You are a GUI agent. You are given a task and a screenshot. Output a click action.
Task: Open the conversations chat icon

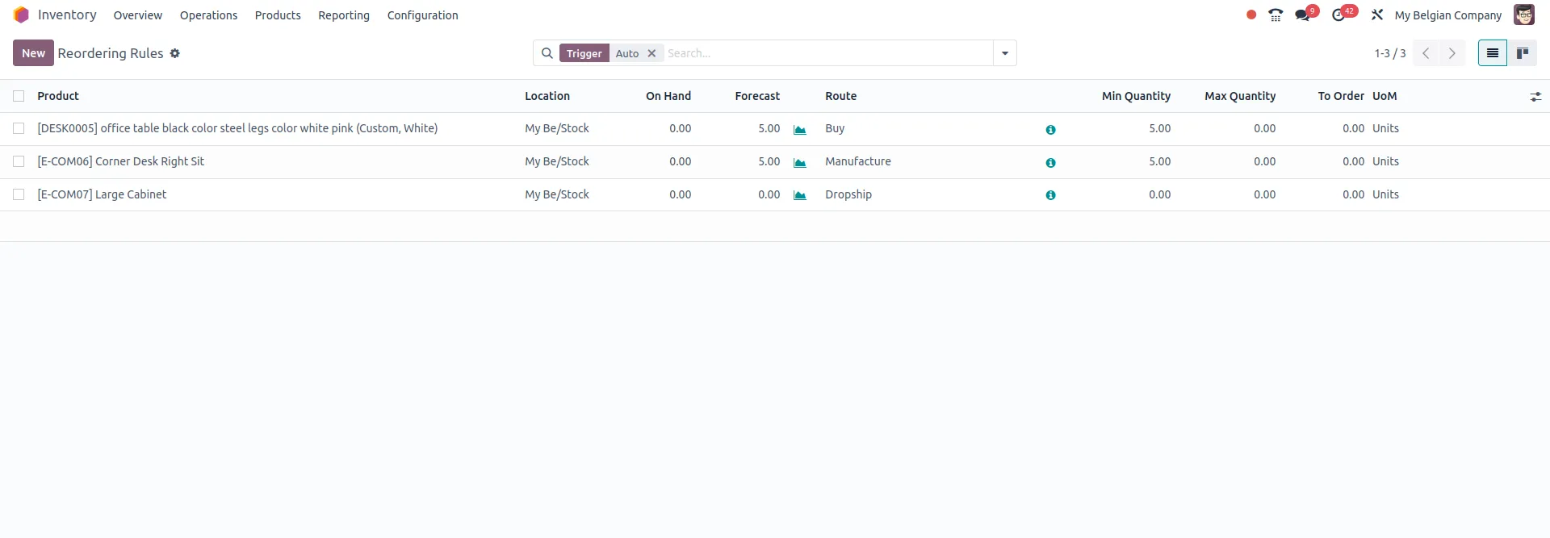1303,15
